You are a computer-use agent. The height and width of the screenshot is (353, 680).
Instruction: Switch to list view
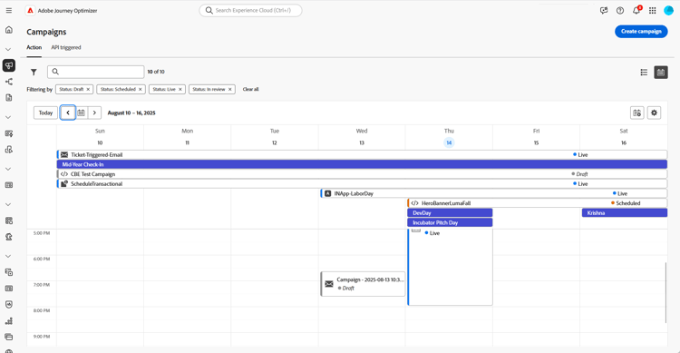(644, 73)
